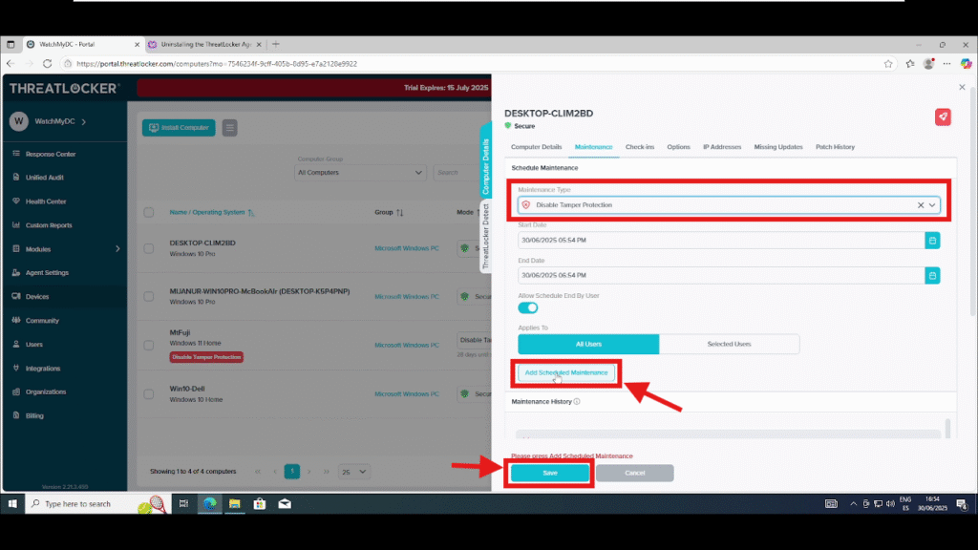Select All Users under Applies To
978x550 pixels.
point(588,344)
